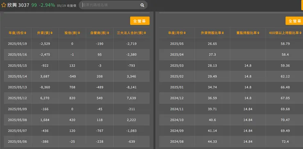Screen dimensions: 303x149
Task: Click large holder ratio 58.79
Action: click(x=285, y=44)
